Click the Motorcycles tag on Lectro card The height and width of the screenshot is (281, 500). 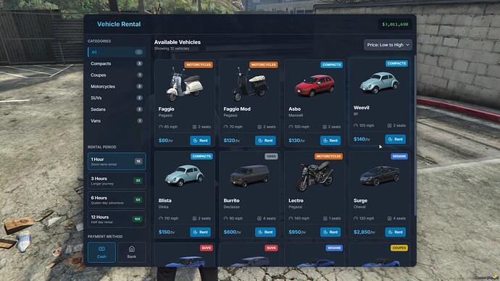click(328, 156)
